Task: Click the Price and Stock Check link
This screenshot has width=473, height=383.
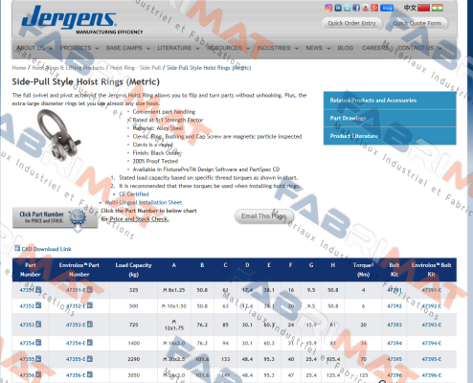Action: pyautogui.click(x=139, y=219)
